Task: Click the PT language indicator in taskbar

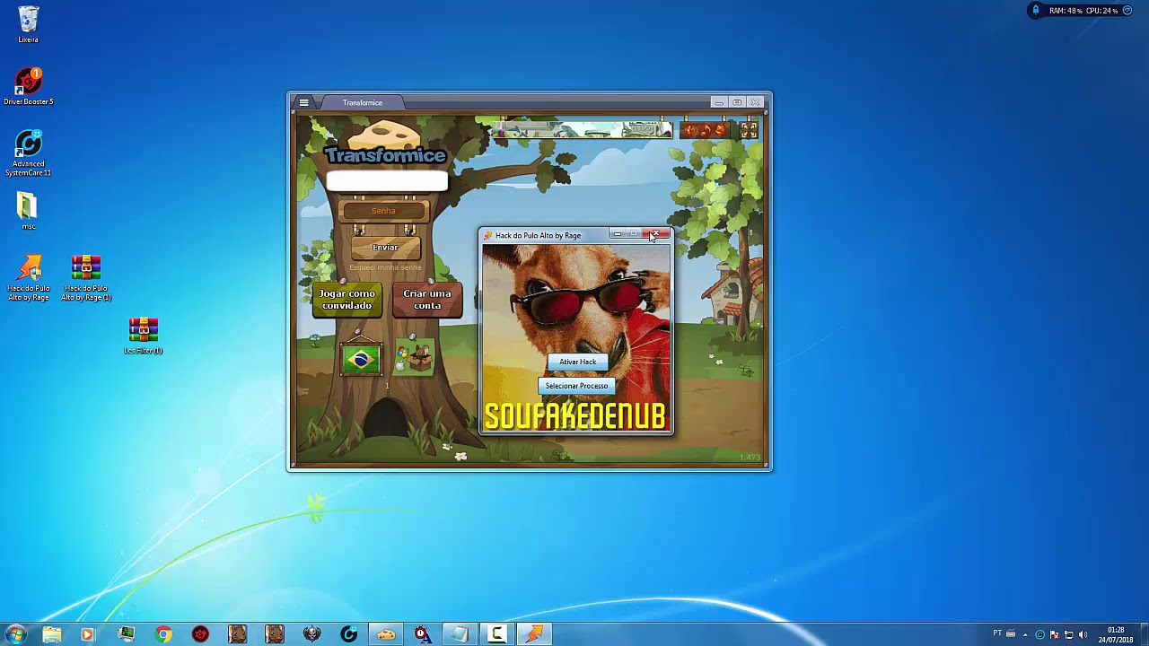Action: tap(998, 633)
